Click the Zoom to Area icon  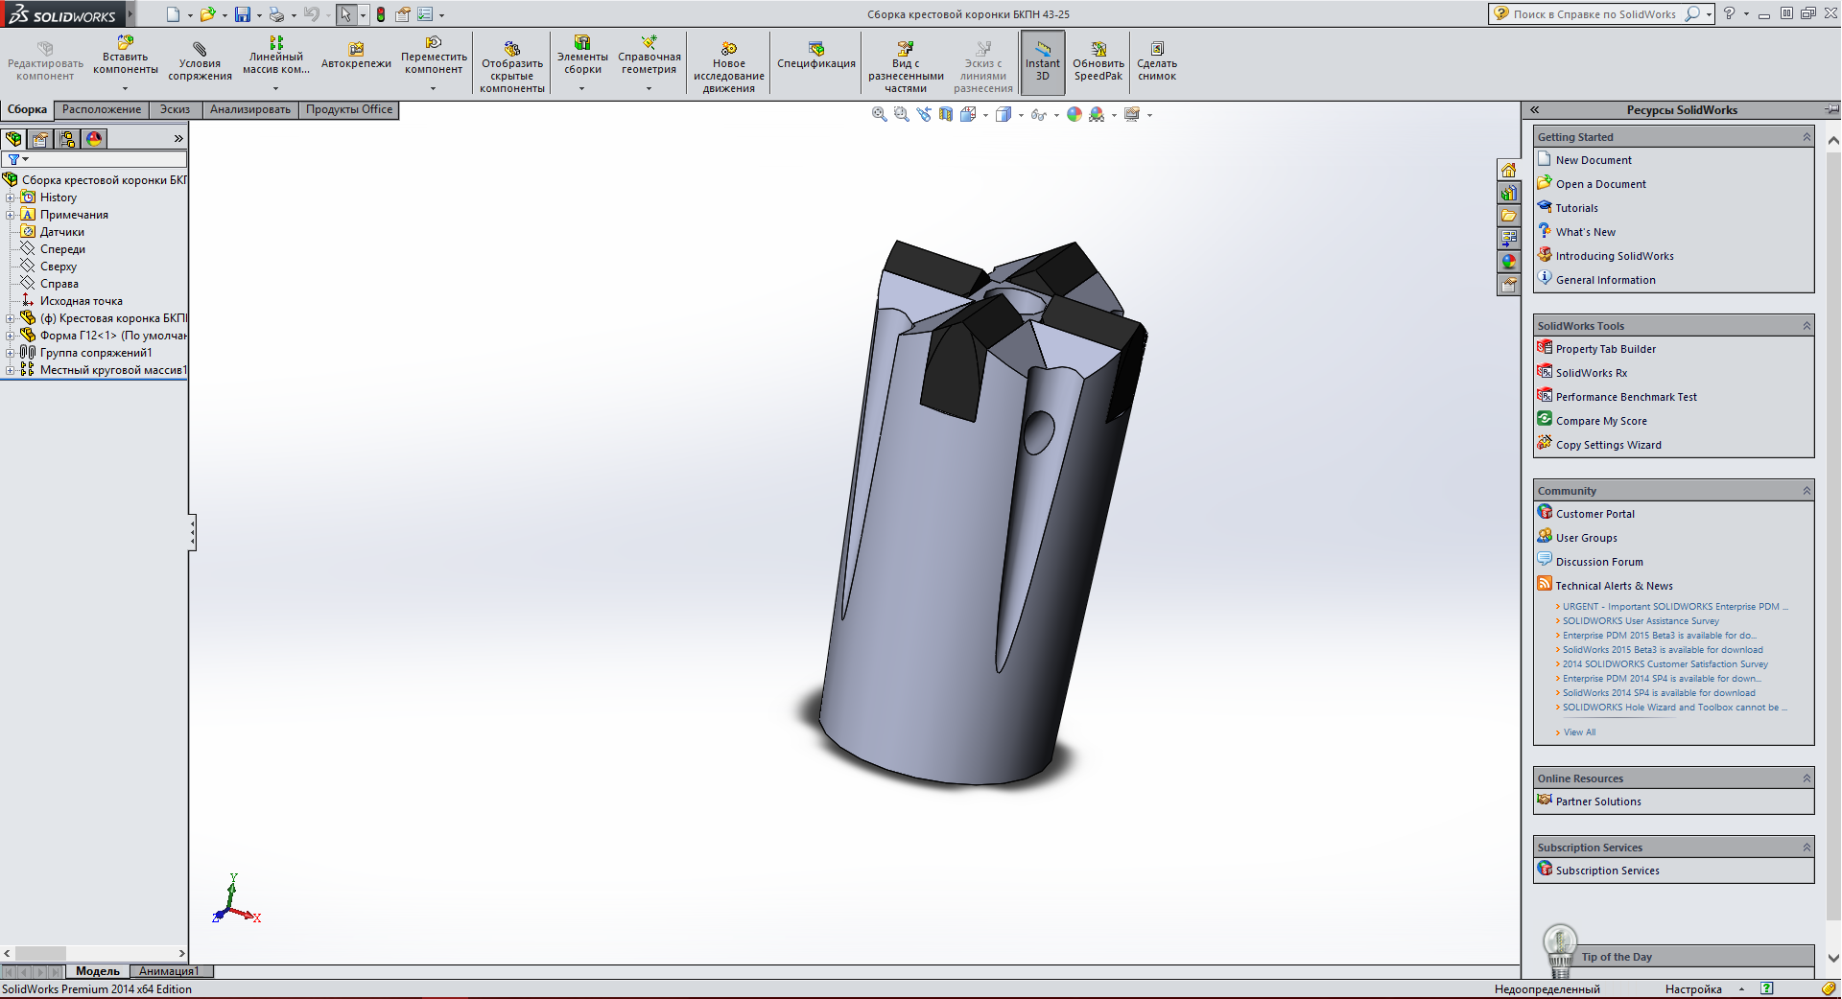point(902,114)
